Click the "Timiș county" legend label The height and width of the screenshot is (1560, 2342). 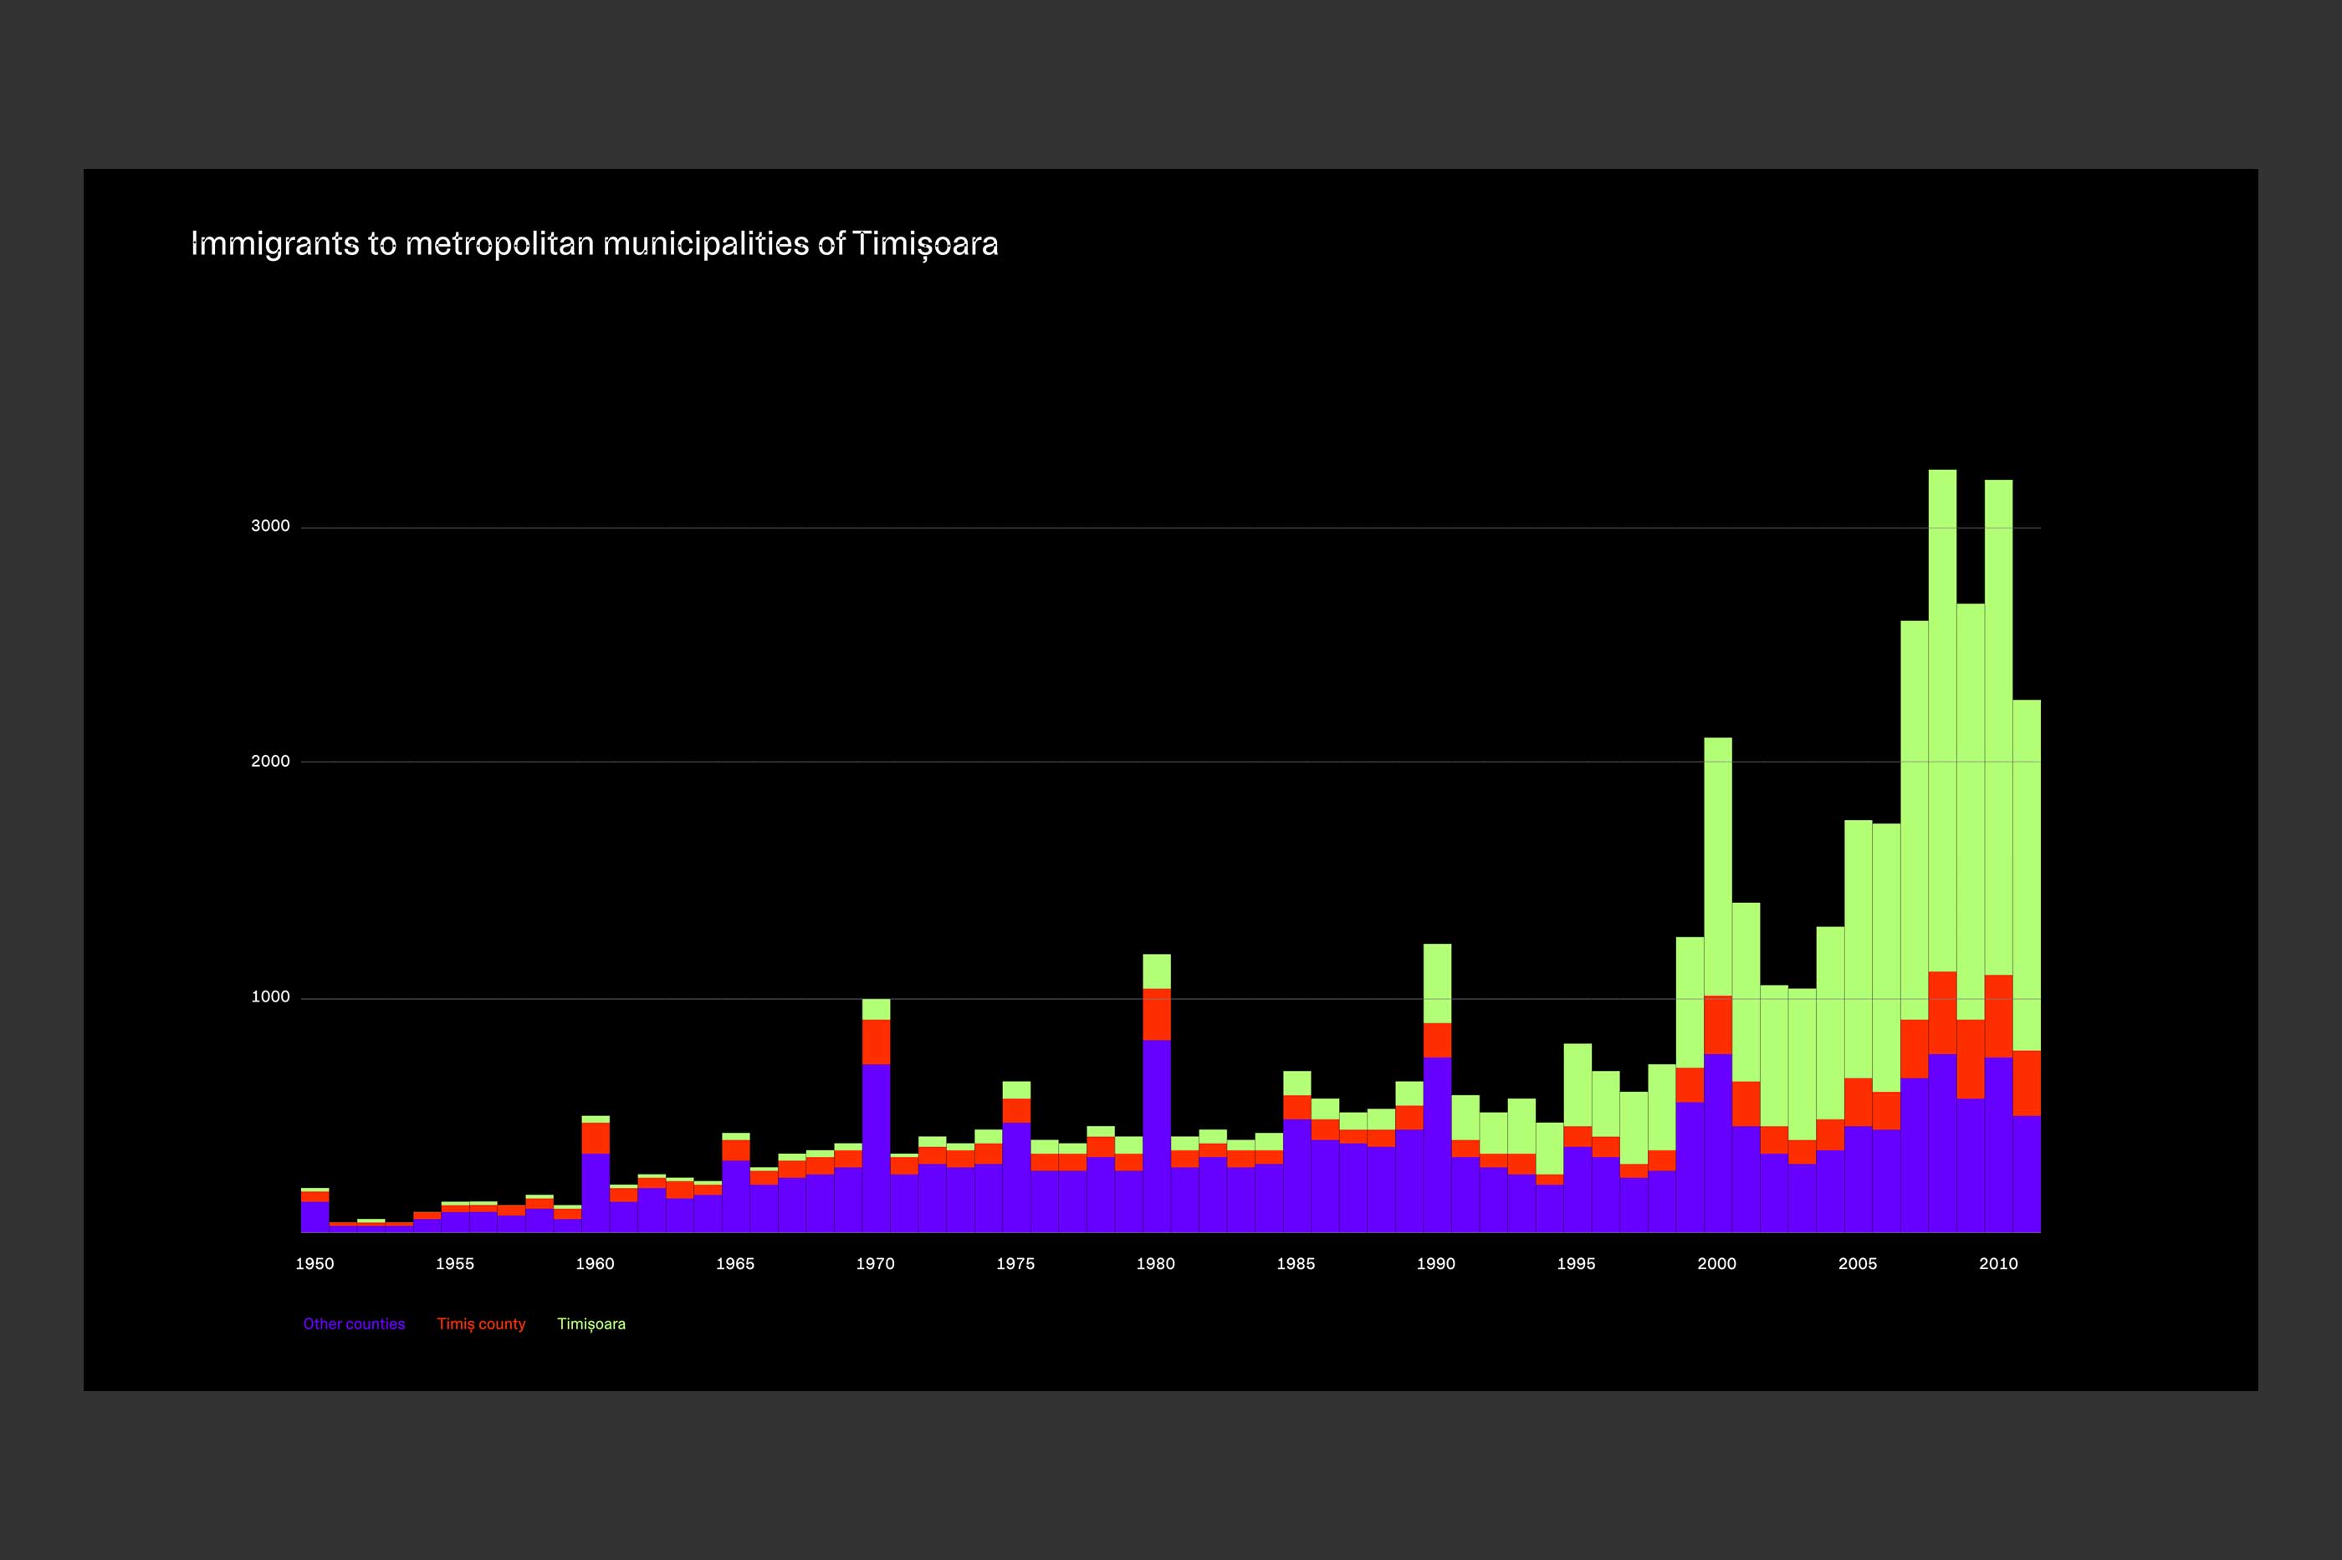pos(481,1323)
